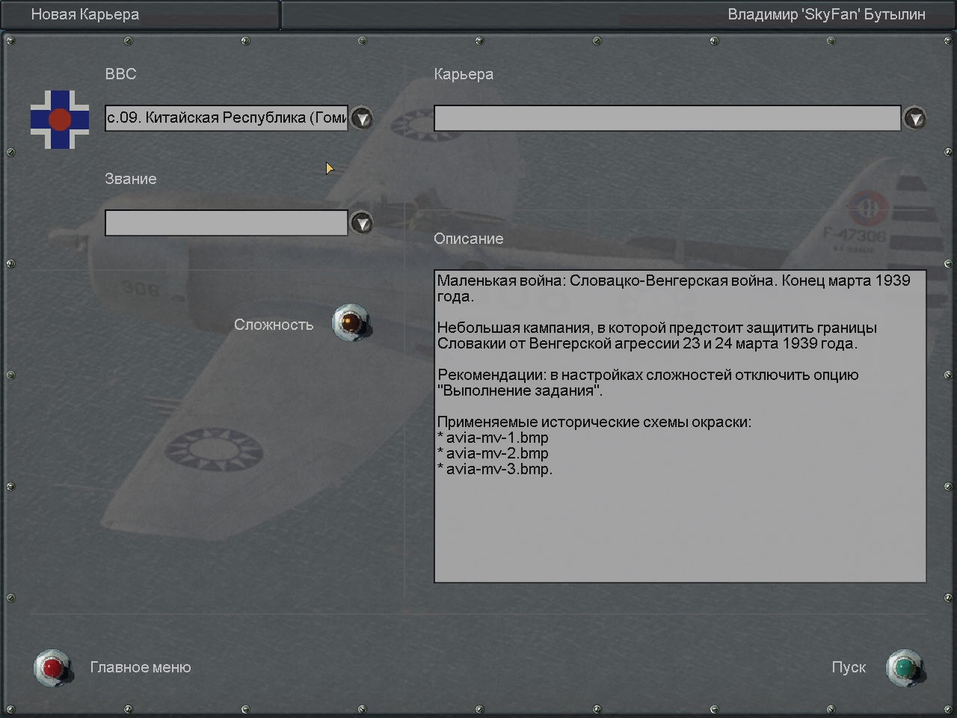Click the Пуск label
Viewport: 957px width, 718px height.
(849, 667)
